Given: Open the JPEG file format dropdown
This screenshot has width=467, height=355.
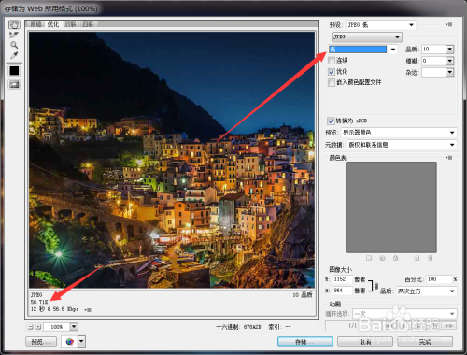Looking at the screenshot, I should (367, 37).
